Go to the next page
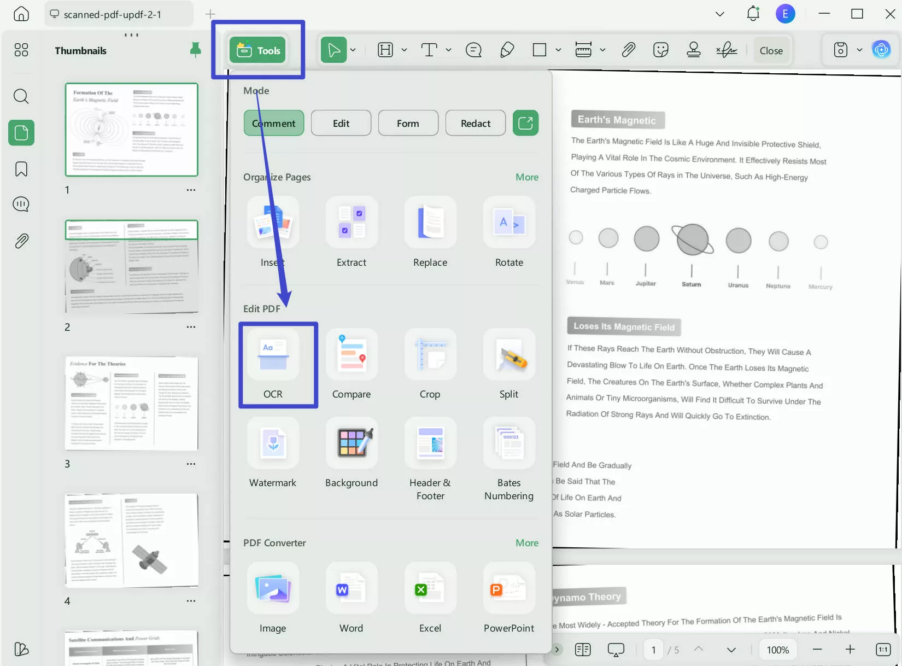This screenshot has width=902, height=666. click(731, 650)
